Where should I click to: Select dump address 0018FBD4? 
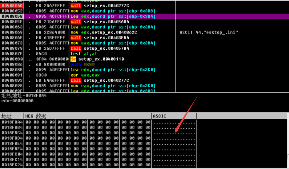pos(12,138)
